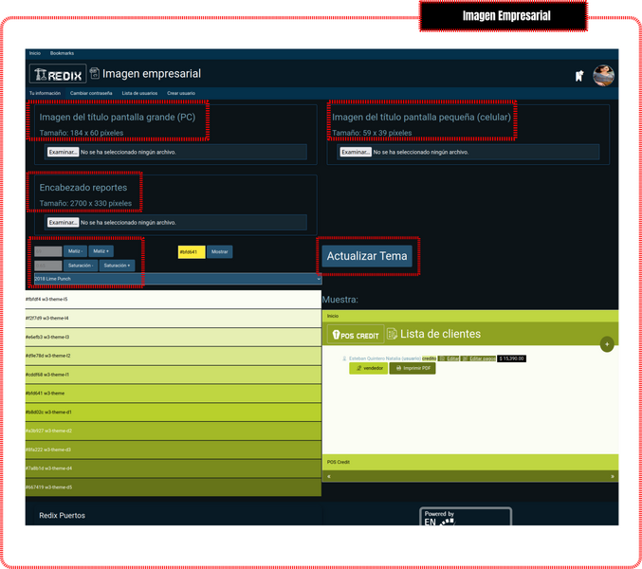Viewport: 642px width, 569px height.
Task: Open the 2018 Lime Punch theme dropdown
Action: point(174,279)
